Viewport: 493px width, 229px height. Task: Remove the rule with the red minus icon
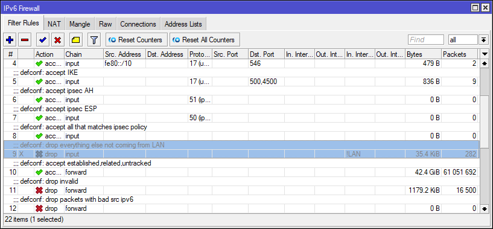click(25, 40)
